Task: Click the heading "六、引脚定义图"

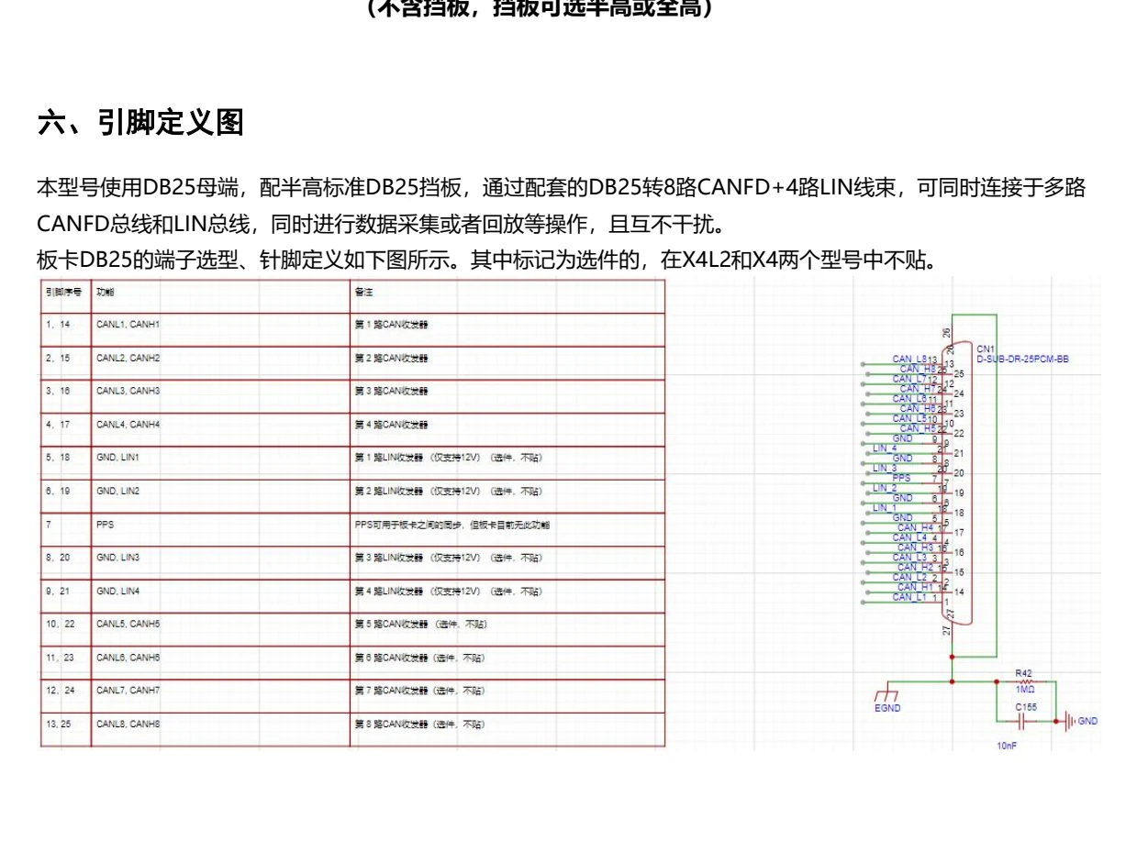Action: pos(140,122)
